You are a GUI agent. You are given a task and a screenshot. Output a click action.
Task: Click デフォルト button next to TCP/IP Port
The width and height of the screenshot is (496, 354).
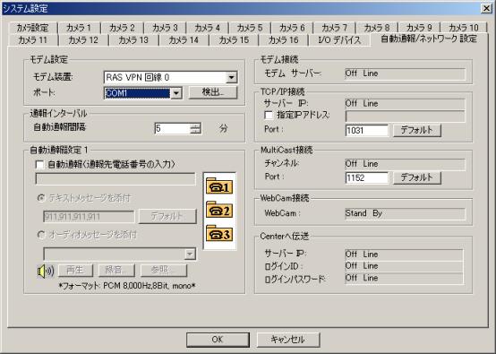click(x=417, y=130)
